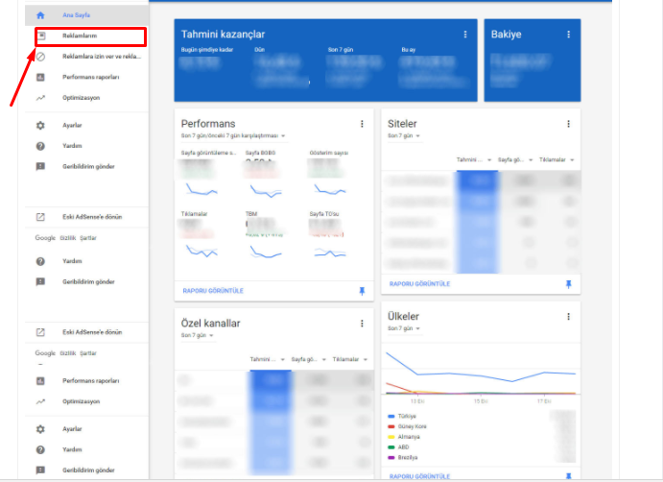Open three-dot menu on Siteler card
Image resolution: width=663 pixels, height=482 pixels.
[568, 124]
